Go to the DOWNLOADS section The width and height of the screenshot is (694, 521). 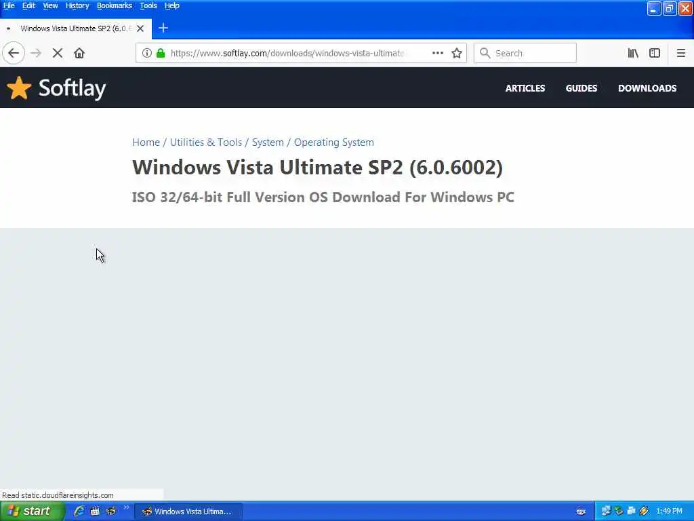pos(647,88)
